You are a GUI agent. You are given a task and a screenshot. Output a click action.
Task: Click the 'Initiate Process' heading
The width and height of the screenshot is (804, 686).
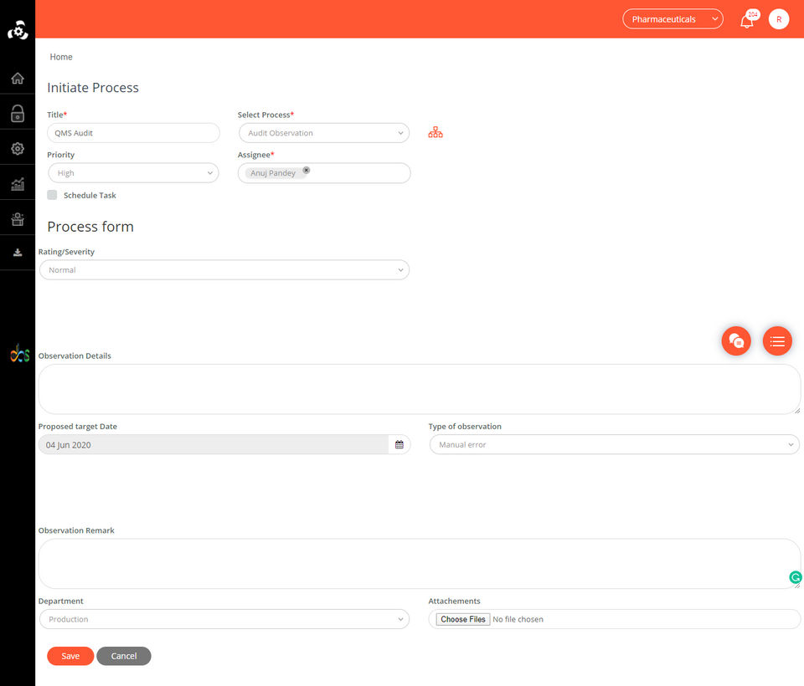click(x=93, y=88)
